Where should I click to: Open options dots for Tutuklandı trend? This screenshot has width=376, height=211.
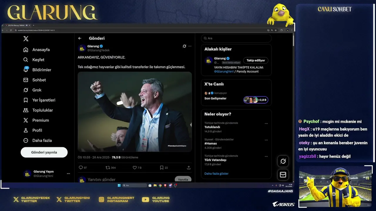point(266,124)
